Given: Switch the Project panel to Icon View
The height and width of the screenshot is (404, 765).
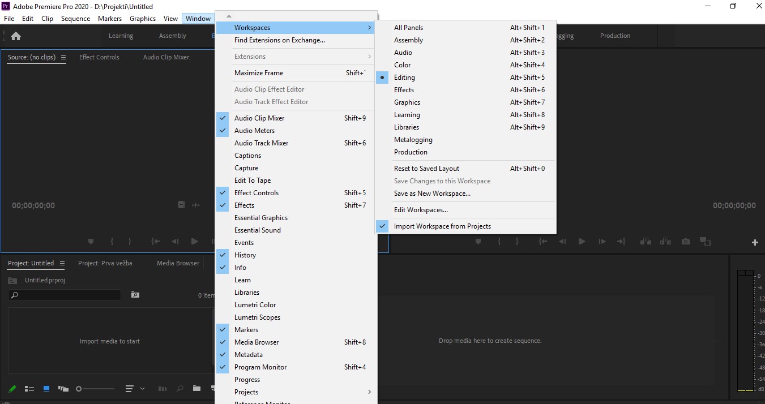Looking at the screenshot, I should click(46, 389).
